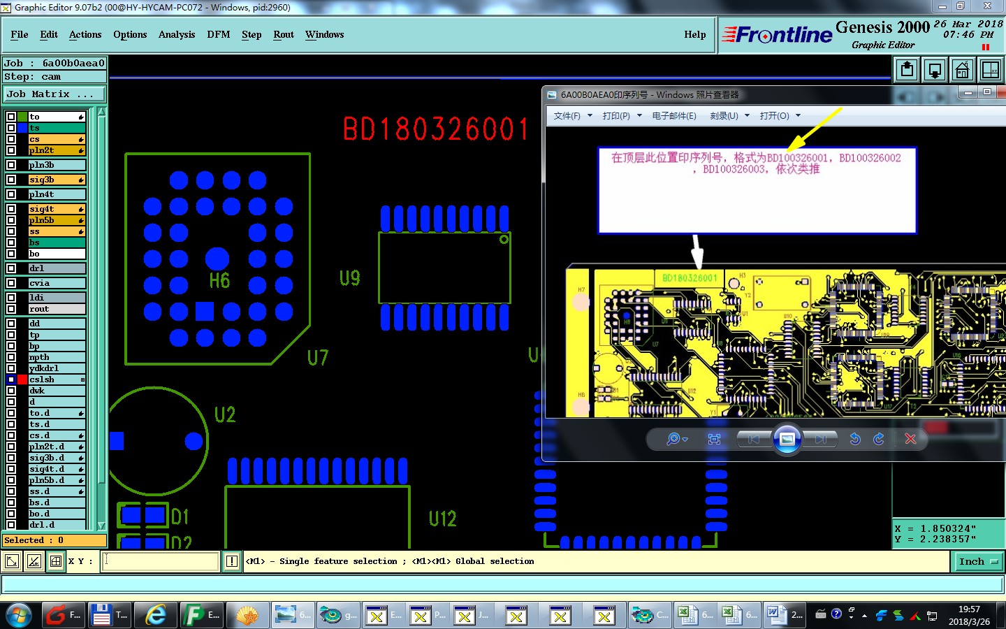Viewport: 1006px width, 629px height.
Task: Toggle display checkbox for layer cs
Action: pos(10,139)
